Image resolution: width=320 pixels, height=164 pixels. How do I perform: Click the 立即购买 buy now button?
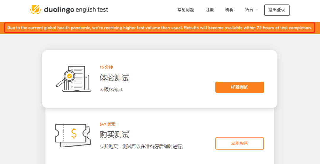[240, 143]
